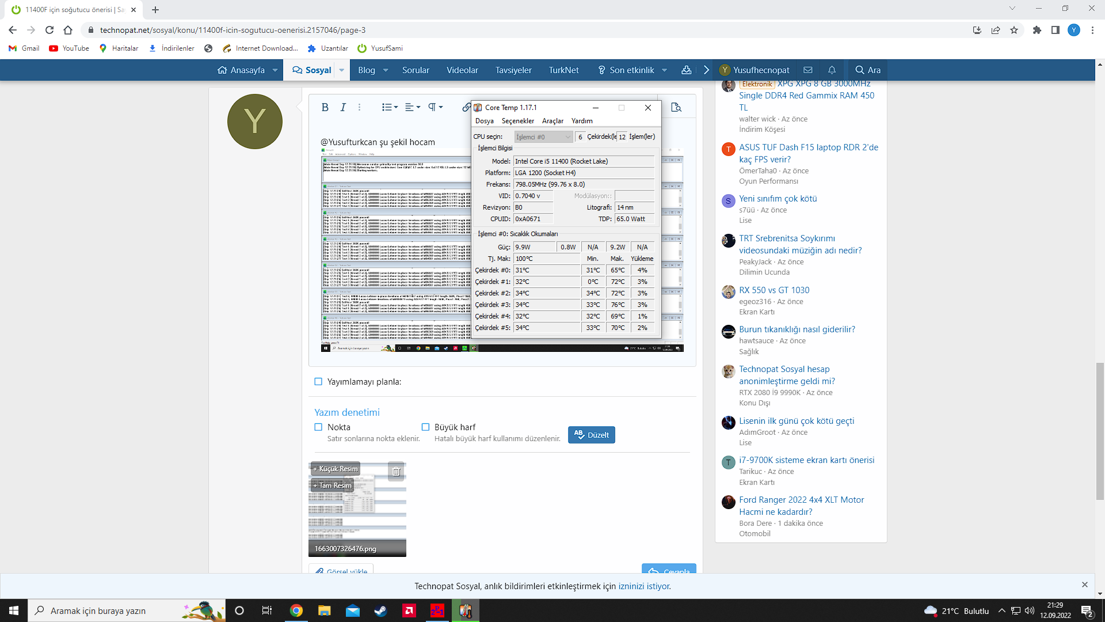
Task: Reload the page in the browser
Action: pos(49,30)
